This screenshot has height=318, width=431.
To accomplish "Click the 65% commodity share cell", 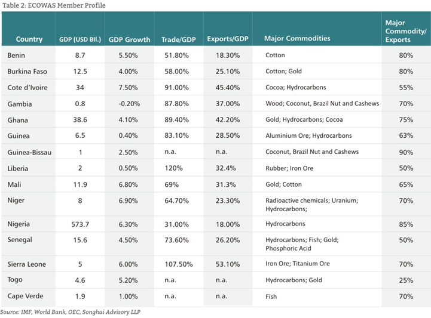I will 406,184.
